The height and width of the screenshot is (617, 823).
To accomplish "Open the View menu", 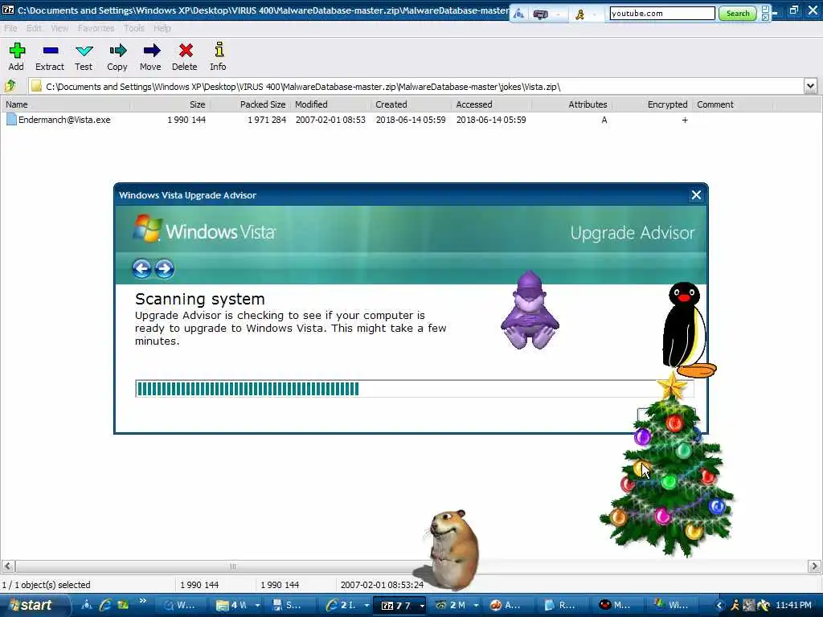I will click(59, 28).
